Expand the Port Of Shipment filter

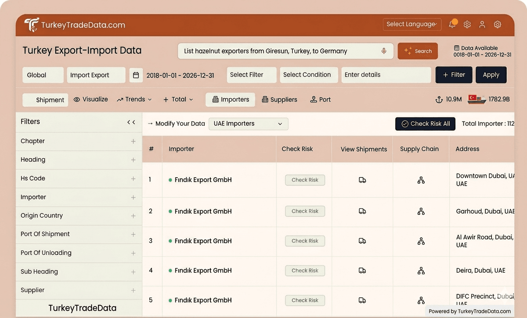coord(133,234)
